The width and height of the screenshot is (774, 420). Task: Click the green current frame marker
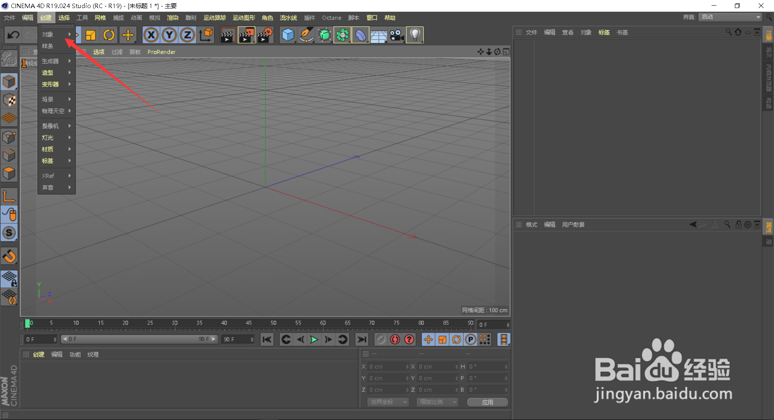(27, 323)
